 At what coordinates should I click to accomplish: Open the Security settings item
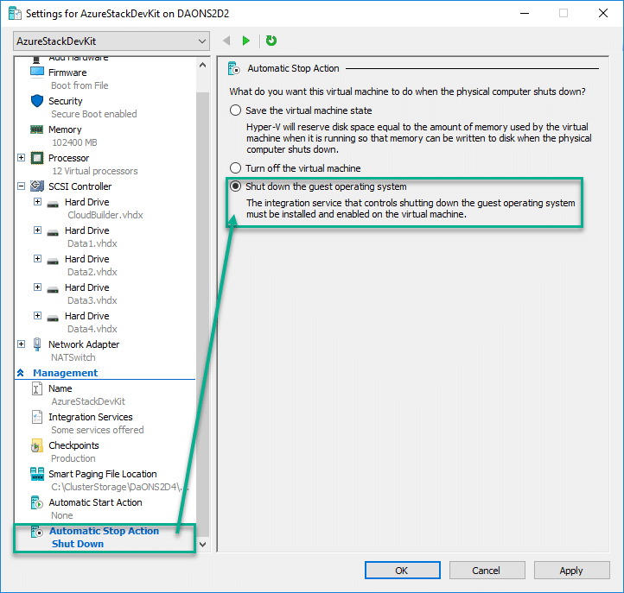pos(66,101)
